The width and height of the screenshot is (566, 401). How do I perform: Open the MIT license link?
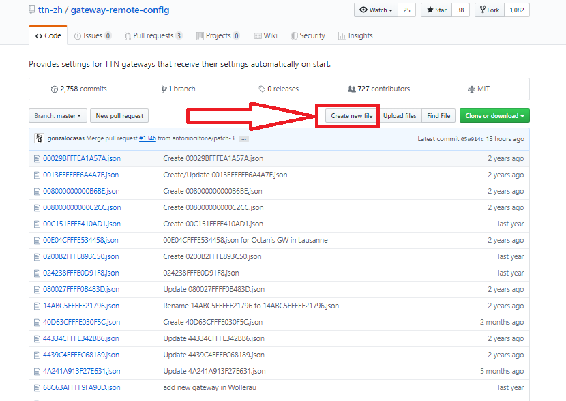point(479,89)
